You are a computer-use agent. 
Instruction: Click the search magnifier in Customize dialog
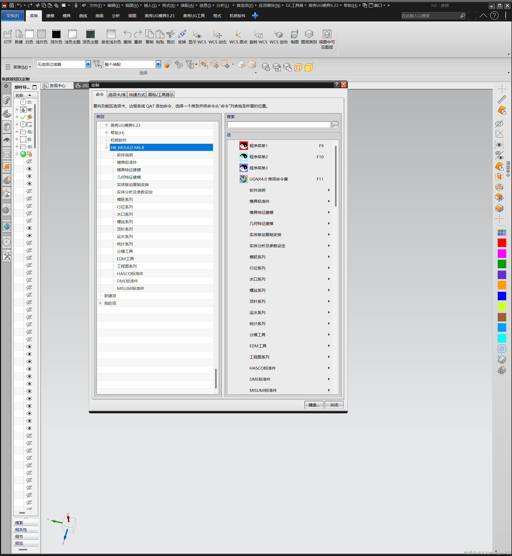point(335,125)
